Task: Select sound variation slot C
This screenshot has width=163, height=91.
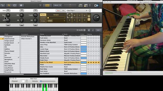Action: pyautogui.click(x=80, y=15)
